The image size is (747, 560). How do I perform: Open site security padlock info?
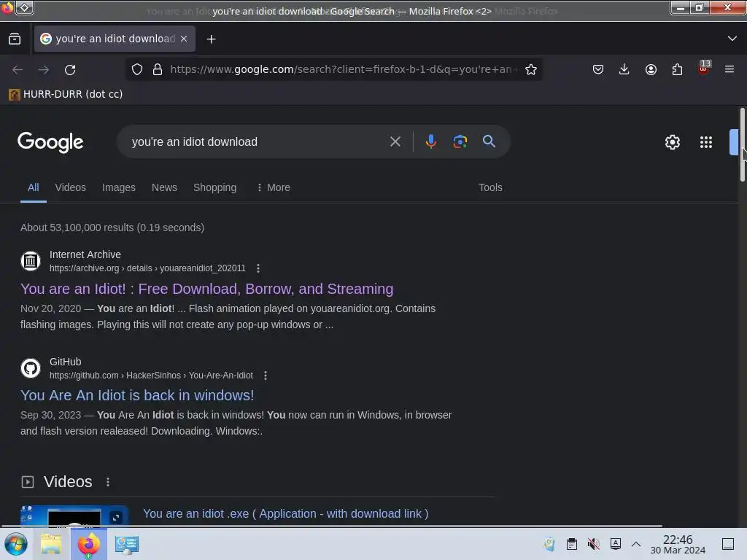click(158, 69)
